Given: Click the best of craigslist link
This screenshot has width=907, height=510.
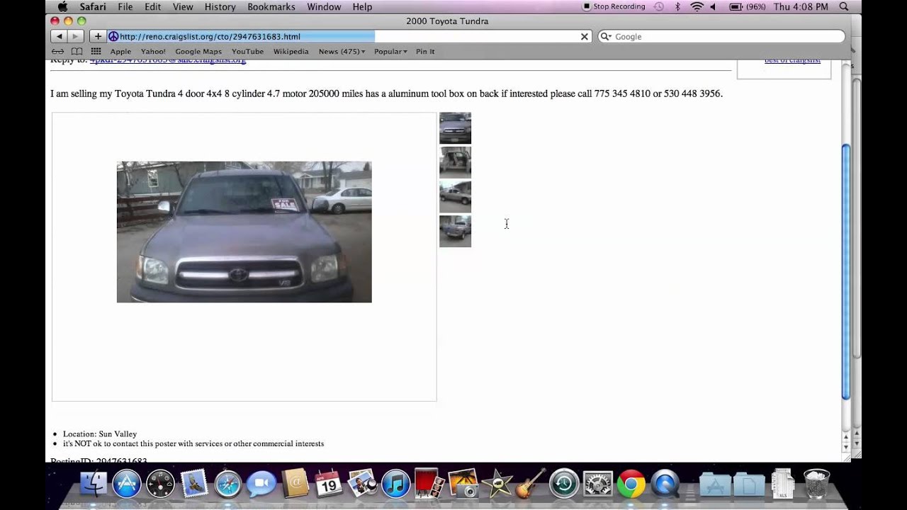Looking at the screenshot, I should 792,61.
